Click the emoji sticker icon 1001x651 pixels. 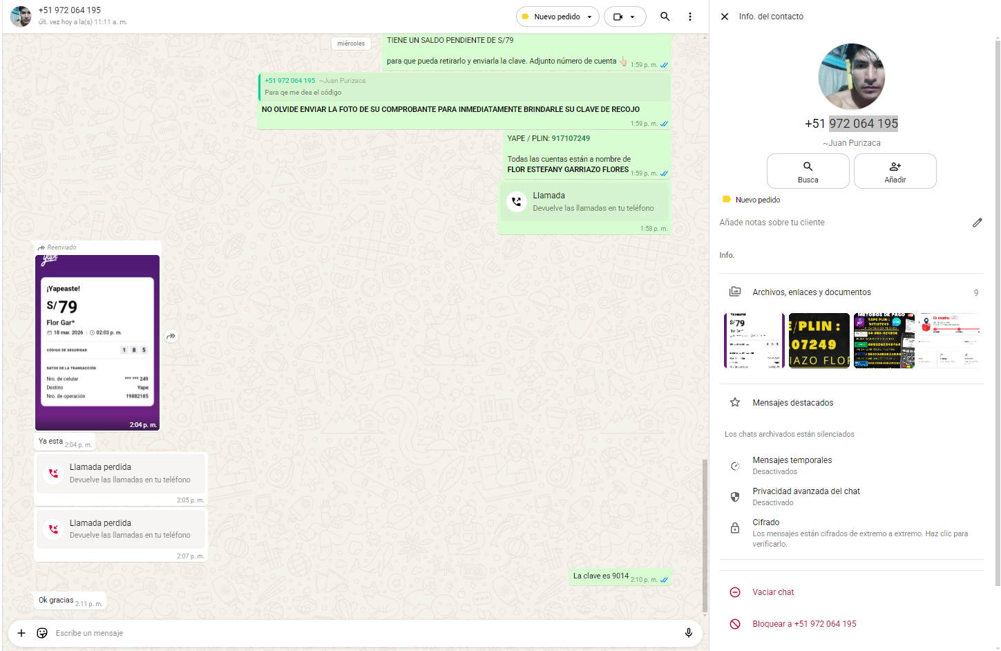[42, 633]
